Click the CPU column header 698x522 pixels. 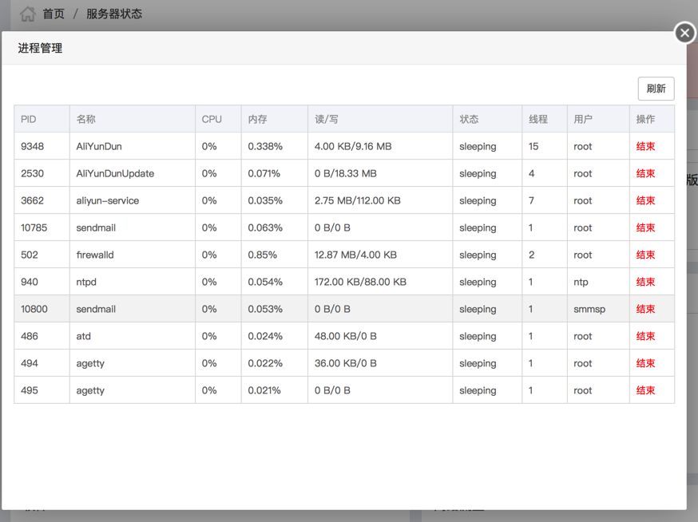(212, 119)
